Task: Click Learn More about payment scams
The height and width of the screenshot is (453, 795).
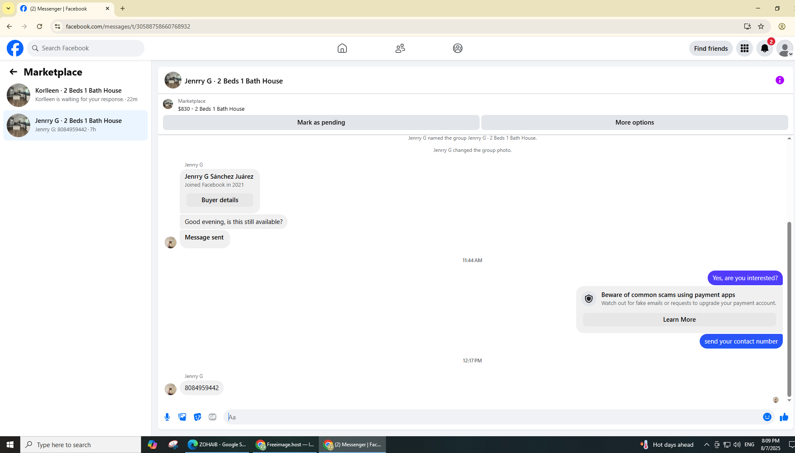Action: [679, 320]
